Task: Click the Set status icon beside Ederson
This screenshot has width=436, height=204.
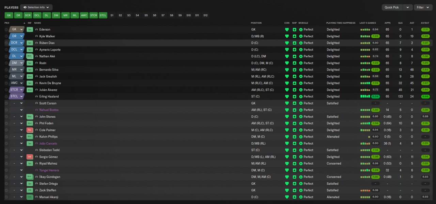Action: pyautogui.click(x=30, y=30)
